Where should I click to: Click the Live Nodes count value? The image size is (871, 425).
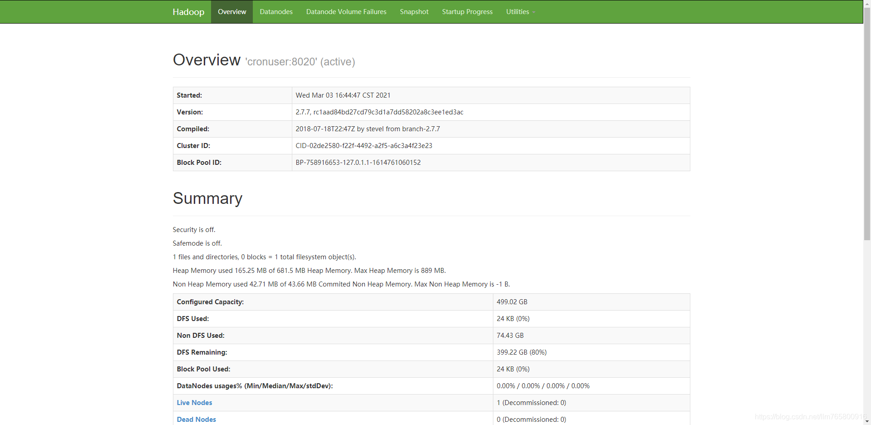(531, 403)
